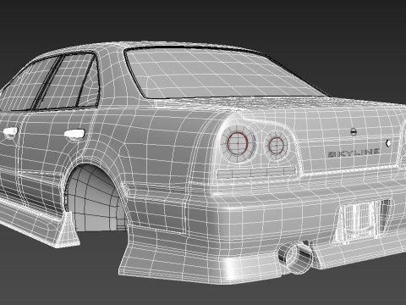406x305 pixels.
Task: Click the front door handle near the left edge
Action: tap(10, 132)
